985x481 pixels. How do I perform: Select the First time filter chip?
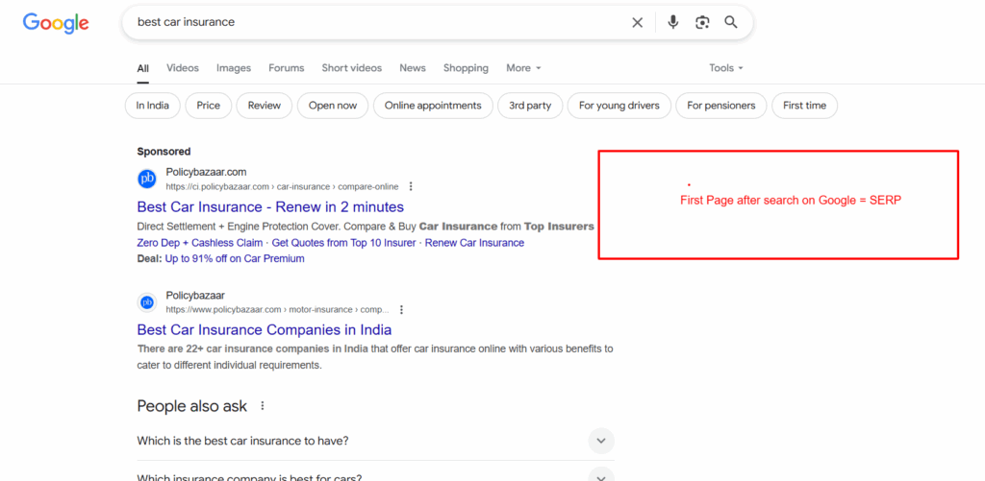click(804, 106)
